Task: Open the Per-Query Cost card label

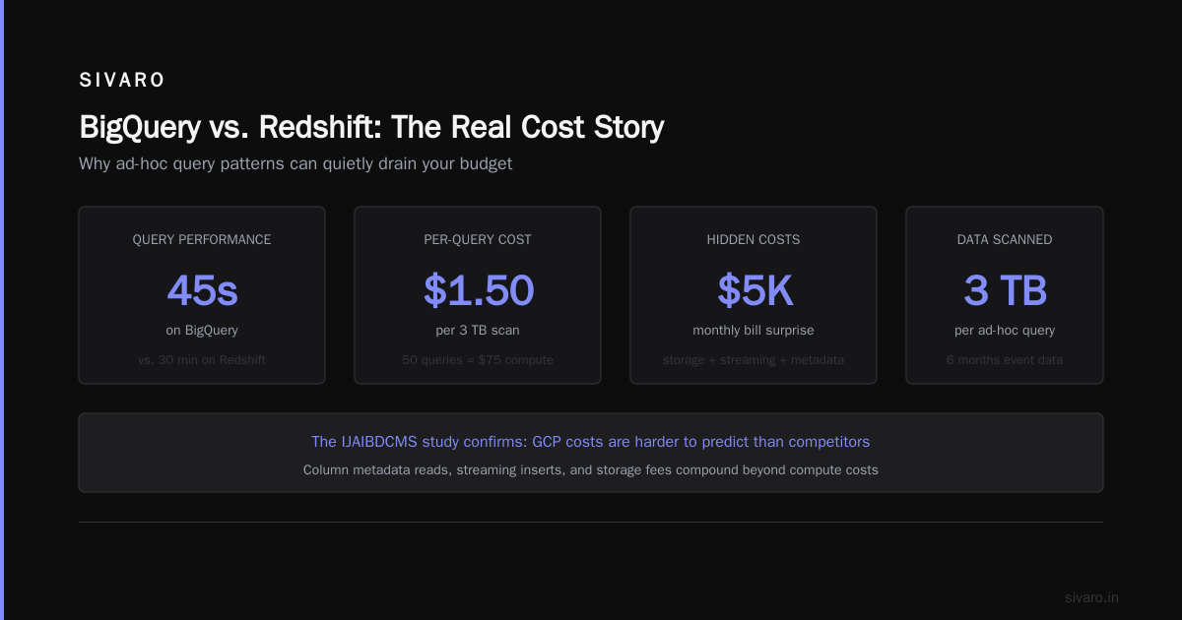Action: (478, 239)
